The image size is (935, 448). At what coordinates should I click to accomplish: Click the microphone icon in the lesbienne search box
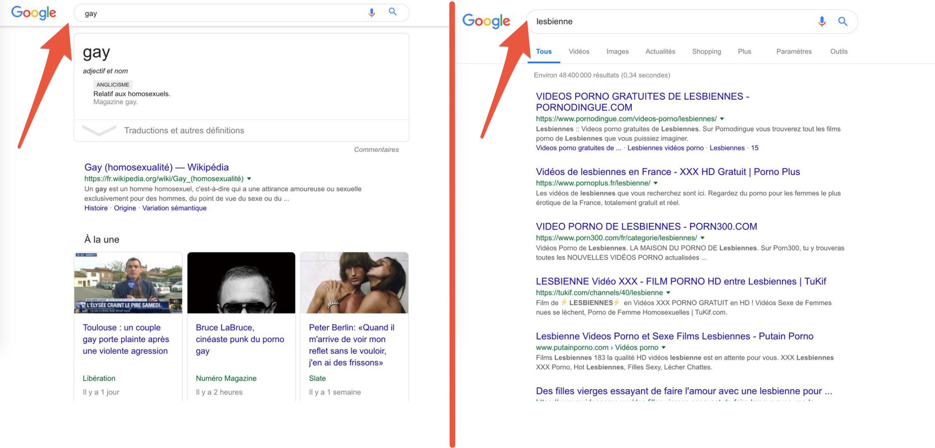[x=822, y=22]
